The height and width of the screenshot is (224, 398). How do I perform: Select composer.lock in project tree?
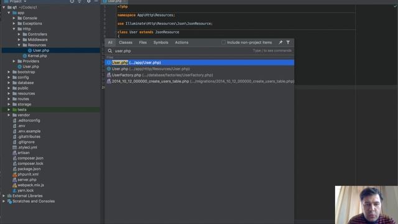pyautogui.click(x=30, y=164)
